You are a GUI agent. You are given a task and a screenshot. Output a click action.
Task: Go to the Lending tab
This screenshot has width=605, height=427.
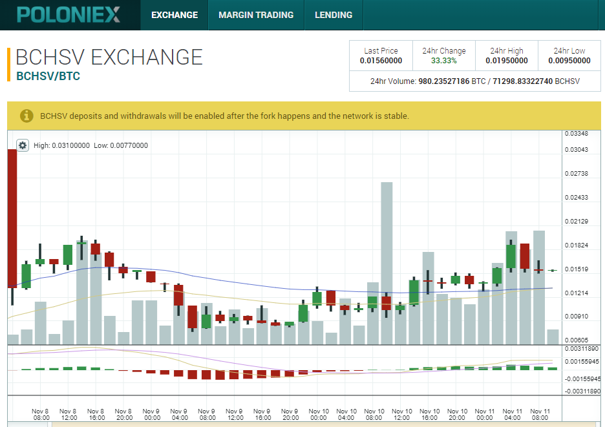pyautogui.click(x=334, y=15)
